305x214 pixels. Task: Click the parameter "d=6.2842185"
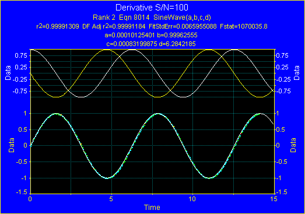[177, 44]
